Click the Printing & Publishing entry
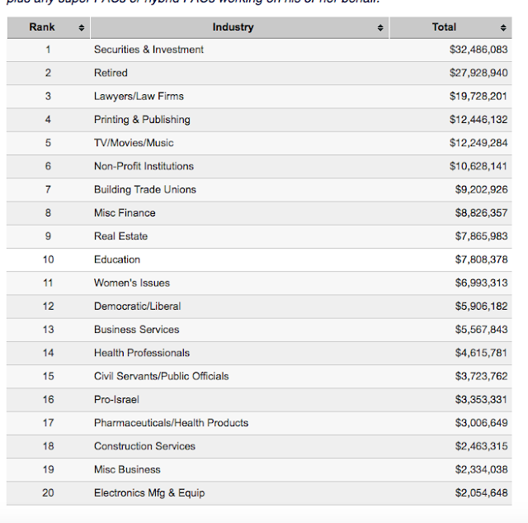The image size is (528, 523). 142,119
